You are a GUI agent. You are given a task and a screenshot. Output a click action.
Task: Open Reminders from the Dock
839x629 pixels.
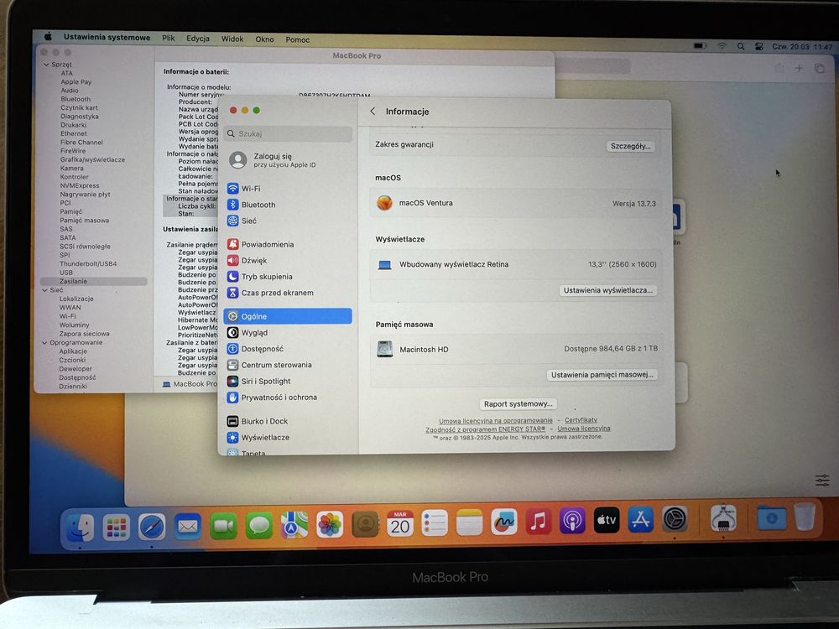click(435, 523)
